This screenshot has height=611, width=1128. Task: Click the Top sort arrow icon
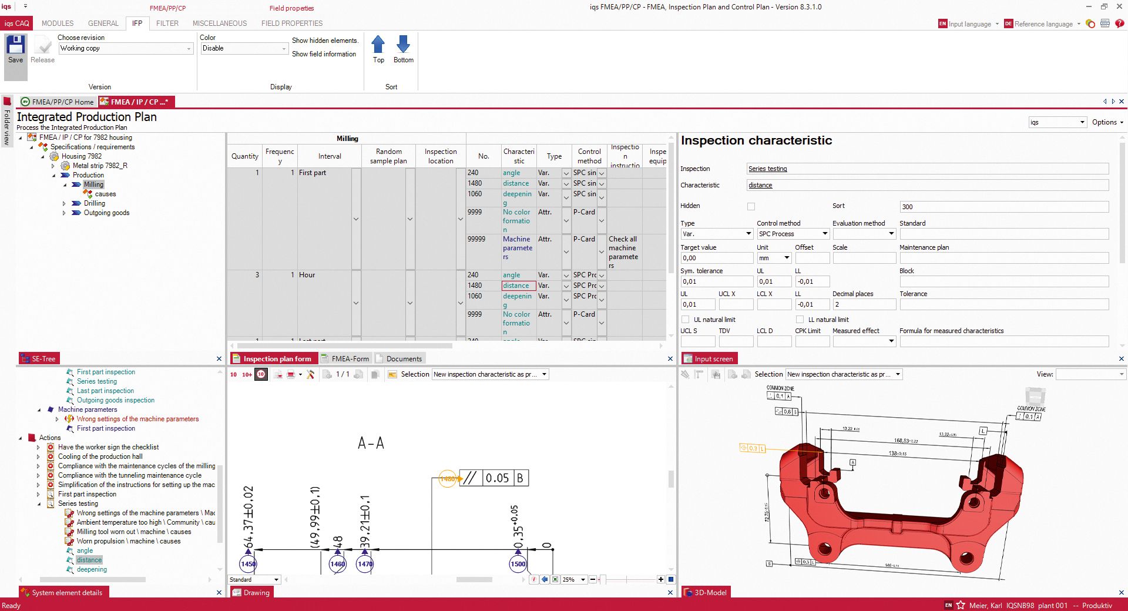[x=378, y=45]
